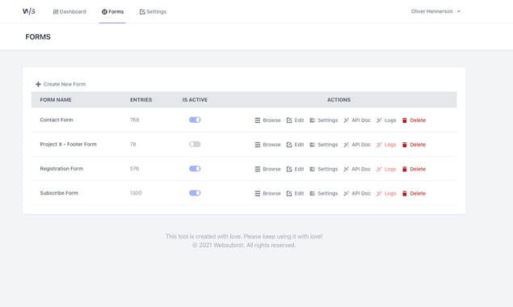Go to the Settings tab
Image resolution: width=513 pixels, height=307 pixels.
(x=153, y=12)
